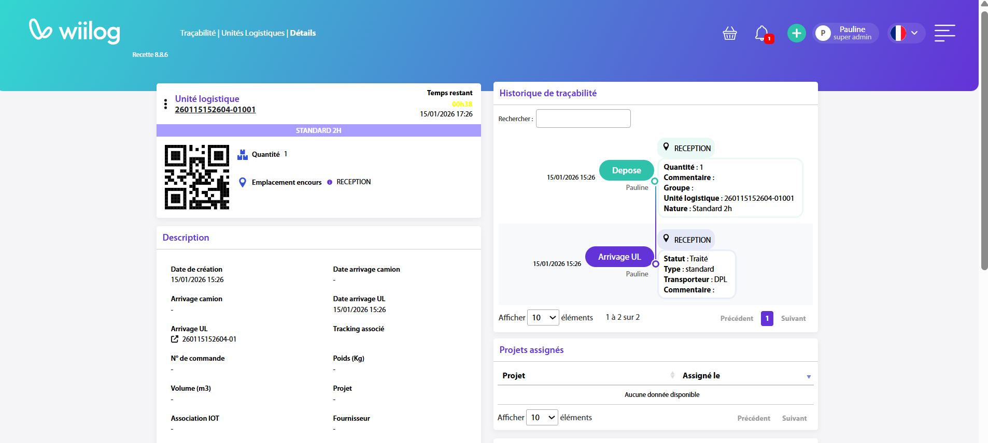
Task: Expand assigned projects Afficher count dropdown
Action: (542, 418)
